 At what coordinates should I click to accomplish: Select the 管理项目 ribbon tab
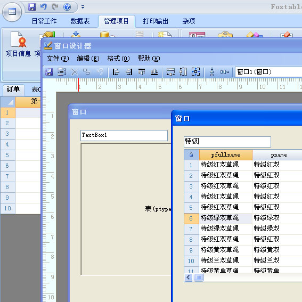click(x=116, y=21)
